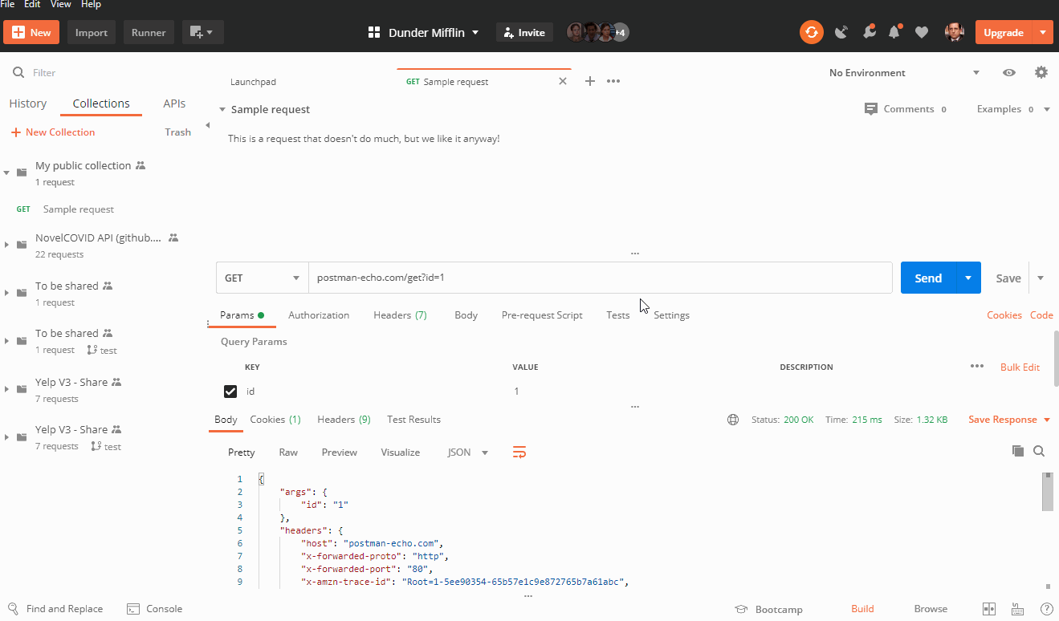Viewport: 1059px width, 621px height.
Task: Open the Save Response dropdown
Action: tap(1009, 420)
